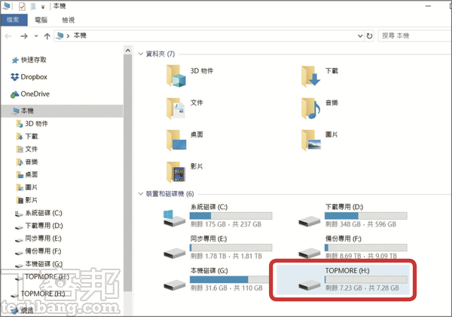Select 桌面 in the navigation tree
Image resolution: width=452 pixels, height=317 pixels.
pos(27,174)
